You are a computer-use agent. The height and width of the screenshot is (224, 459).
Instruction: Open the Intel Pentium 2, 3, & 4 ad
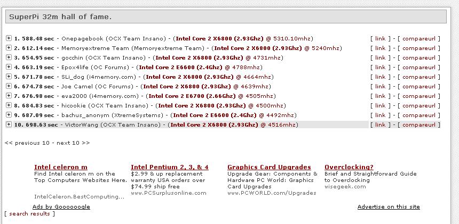[x=170, y=167]
